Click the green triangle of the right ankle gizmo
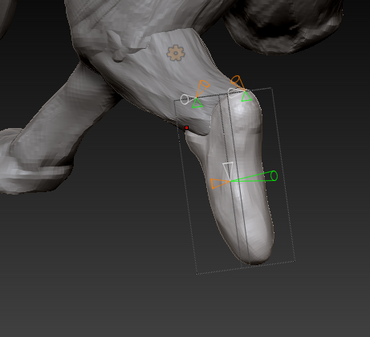 pyautogui.click(x=246, y=96)
